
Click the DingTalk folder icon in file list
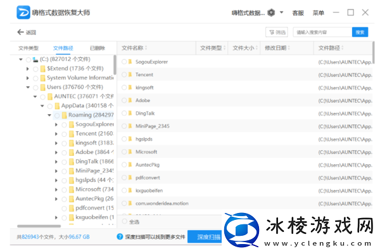click(x=130, y=113)
